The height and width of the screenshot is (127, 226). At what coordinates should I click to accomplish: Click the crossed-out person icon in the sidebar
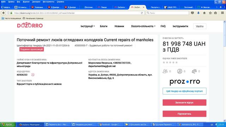(x=180, y=71)
